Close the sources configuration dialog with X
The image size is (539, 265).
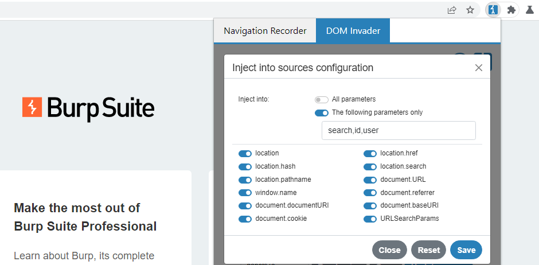click(x=479, y=68)
